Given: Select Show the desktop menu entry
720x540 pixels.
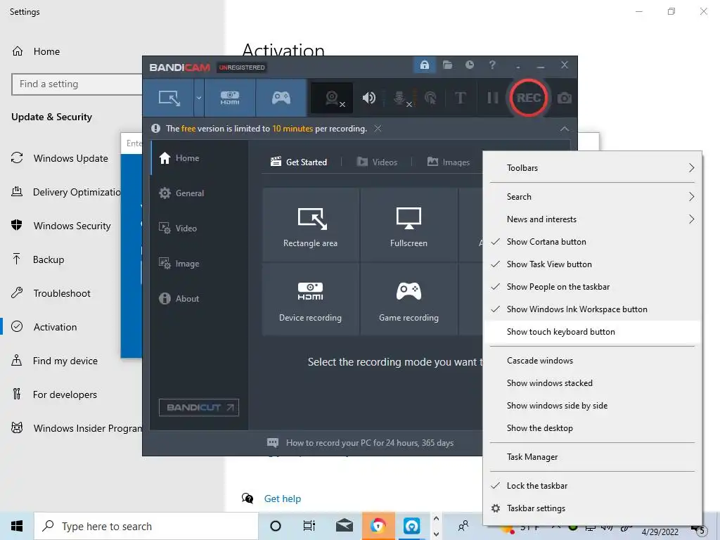Looking at the screenshot, I should (592, 428).
